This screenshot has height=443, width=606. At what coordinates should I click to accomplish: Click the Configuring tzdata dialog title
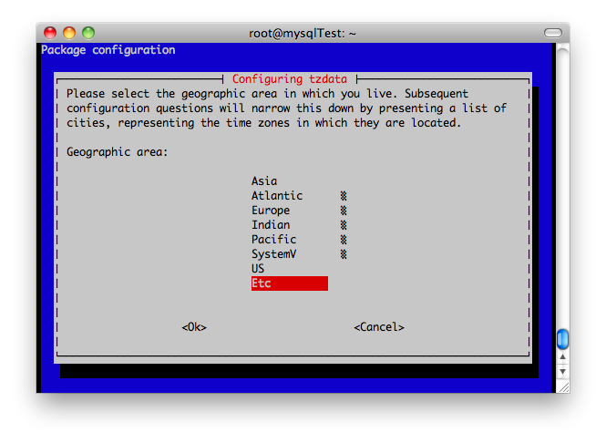coord(290,79)
